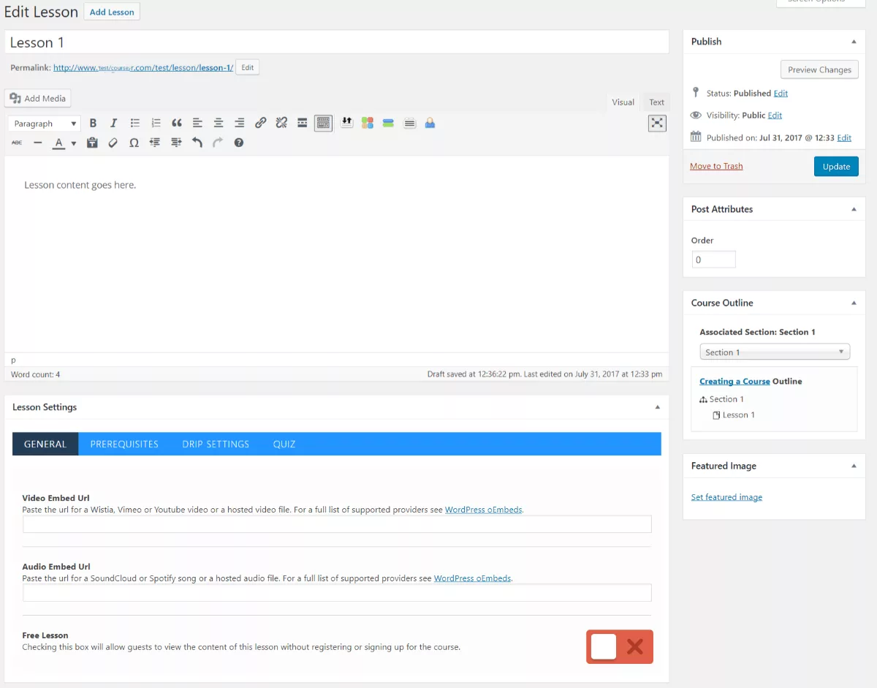Toggle the Free Lesson switch
The height and width of the screenshot is (688, 877).
point(619,646)
